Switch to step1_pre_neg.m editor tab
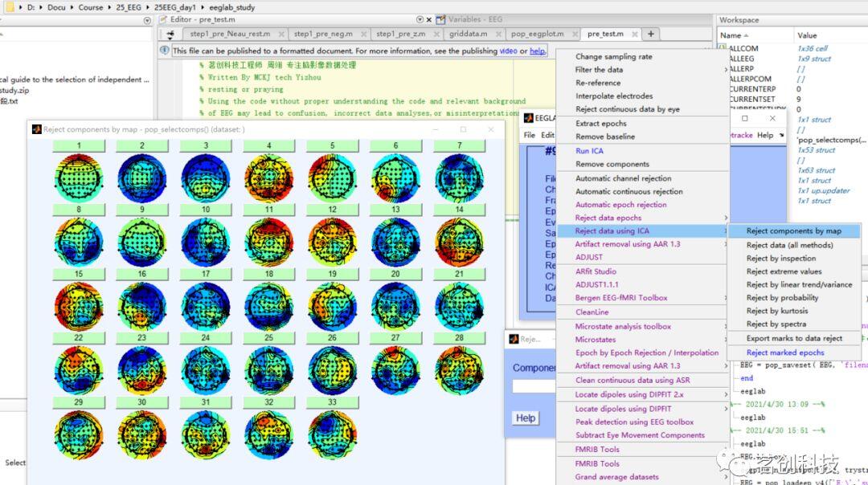The image size is (868, 485). [x=323, y=34]
